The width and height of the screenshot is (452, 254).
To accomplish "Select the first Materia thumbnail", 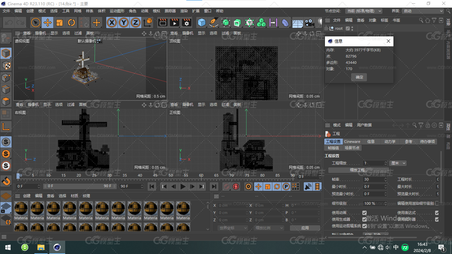I will pyautogui.click(x=21, y=211).
